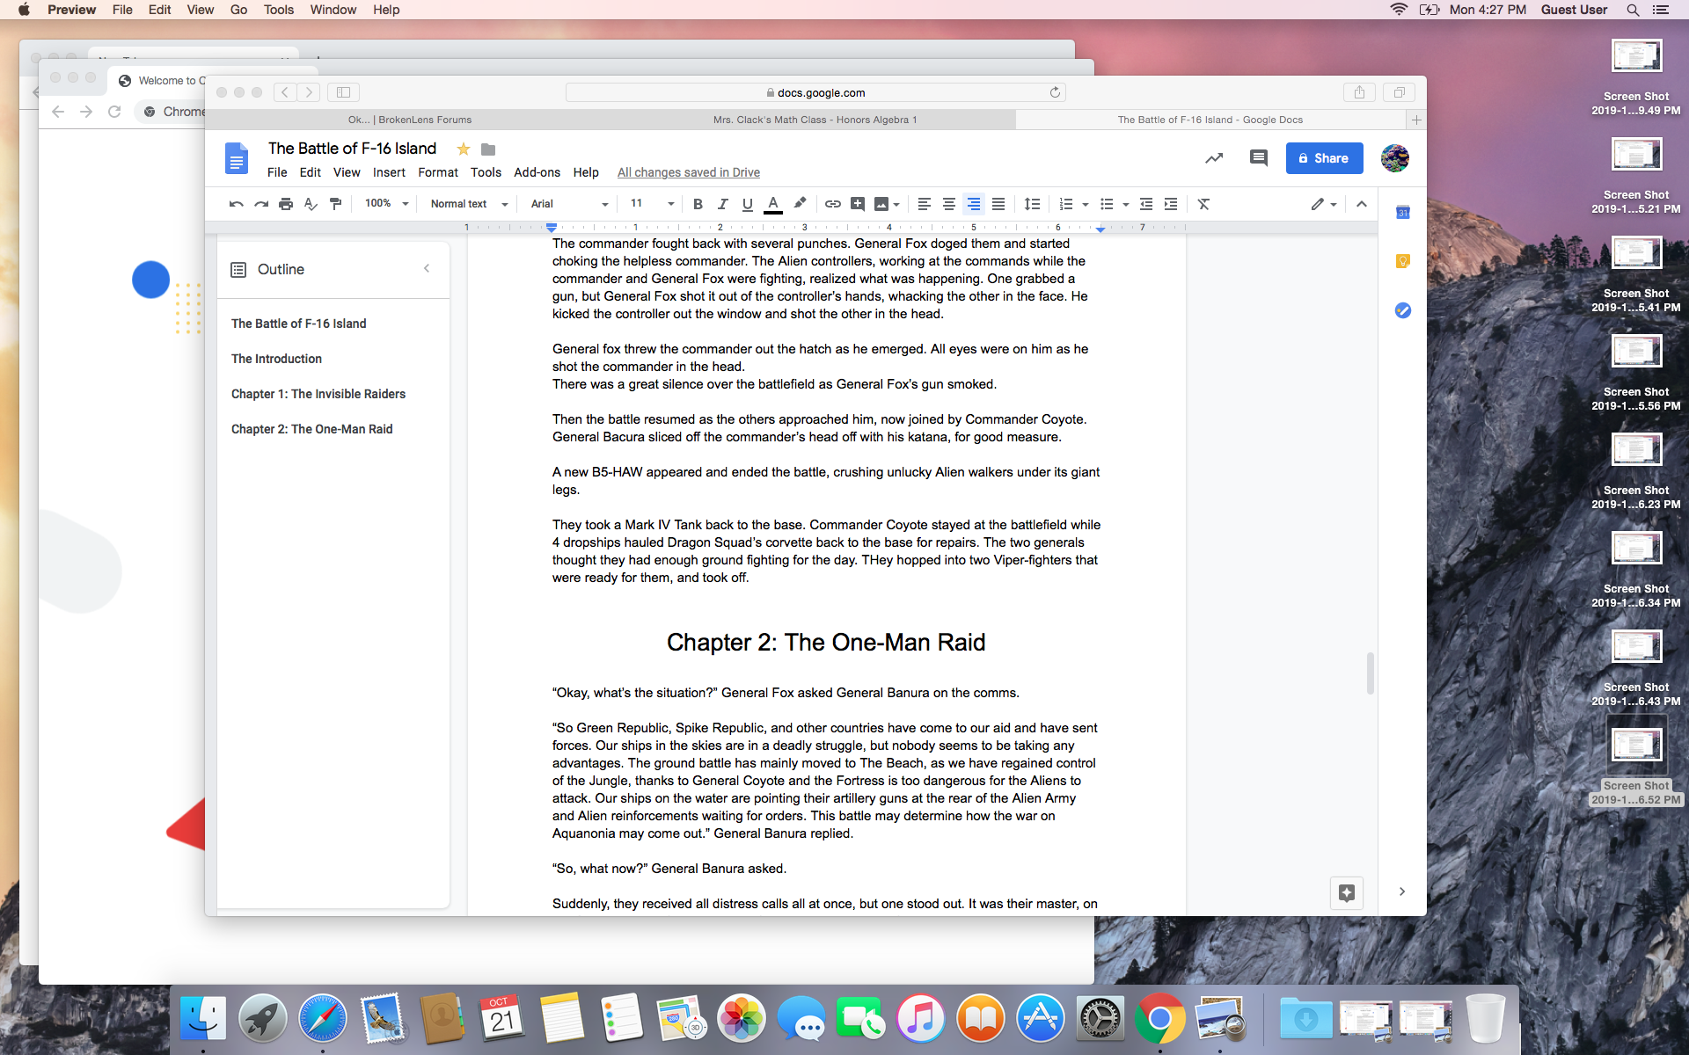Screen dimensions: 1689x1055
Task: Select the Paint format roller icon
Action: click(335, 204)
